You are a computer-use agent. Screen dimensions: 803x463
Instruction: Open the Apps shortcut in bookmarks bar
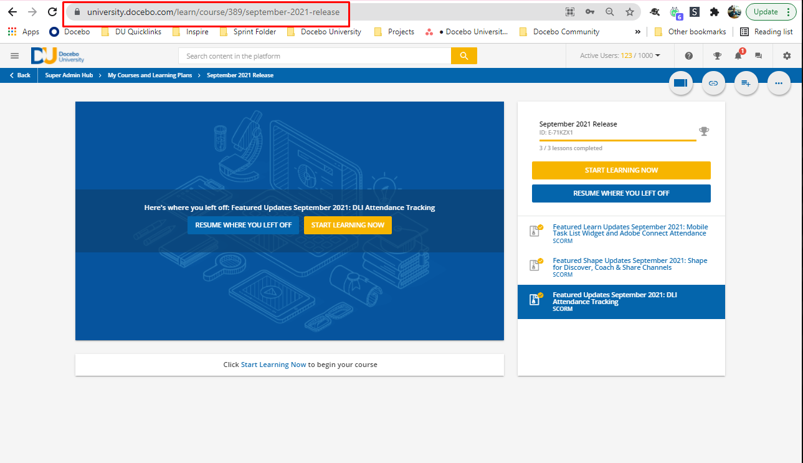pos(23,32)
